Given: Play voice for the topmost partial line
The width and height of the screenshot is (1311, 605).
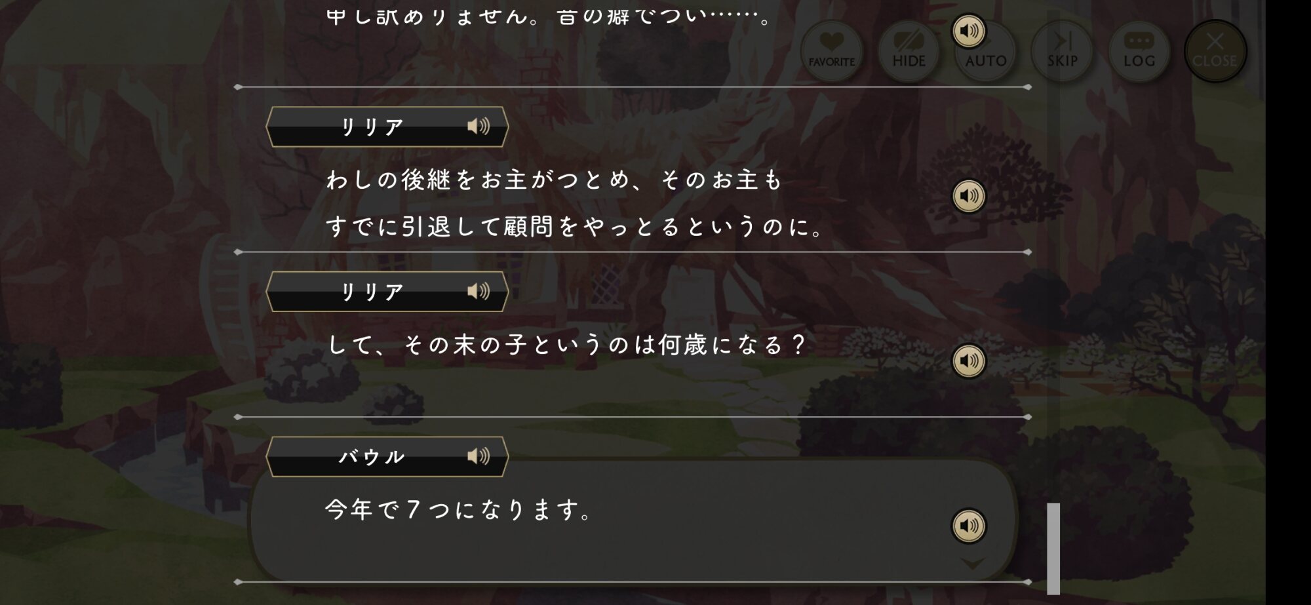Looking at the screenshot, I should click(969, 31).
